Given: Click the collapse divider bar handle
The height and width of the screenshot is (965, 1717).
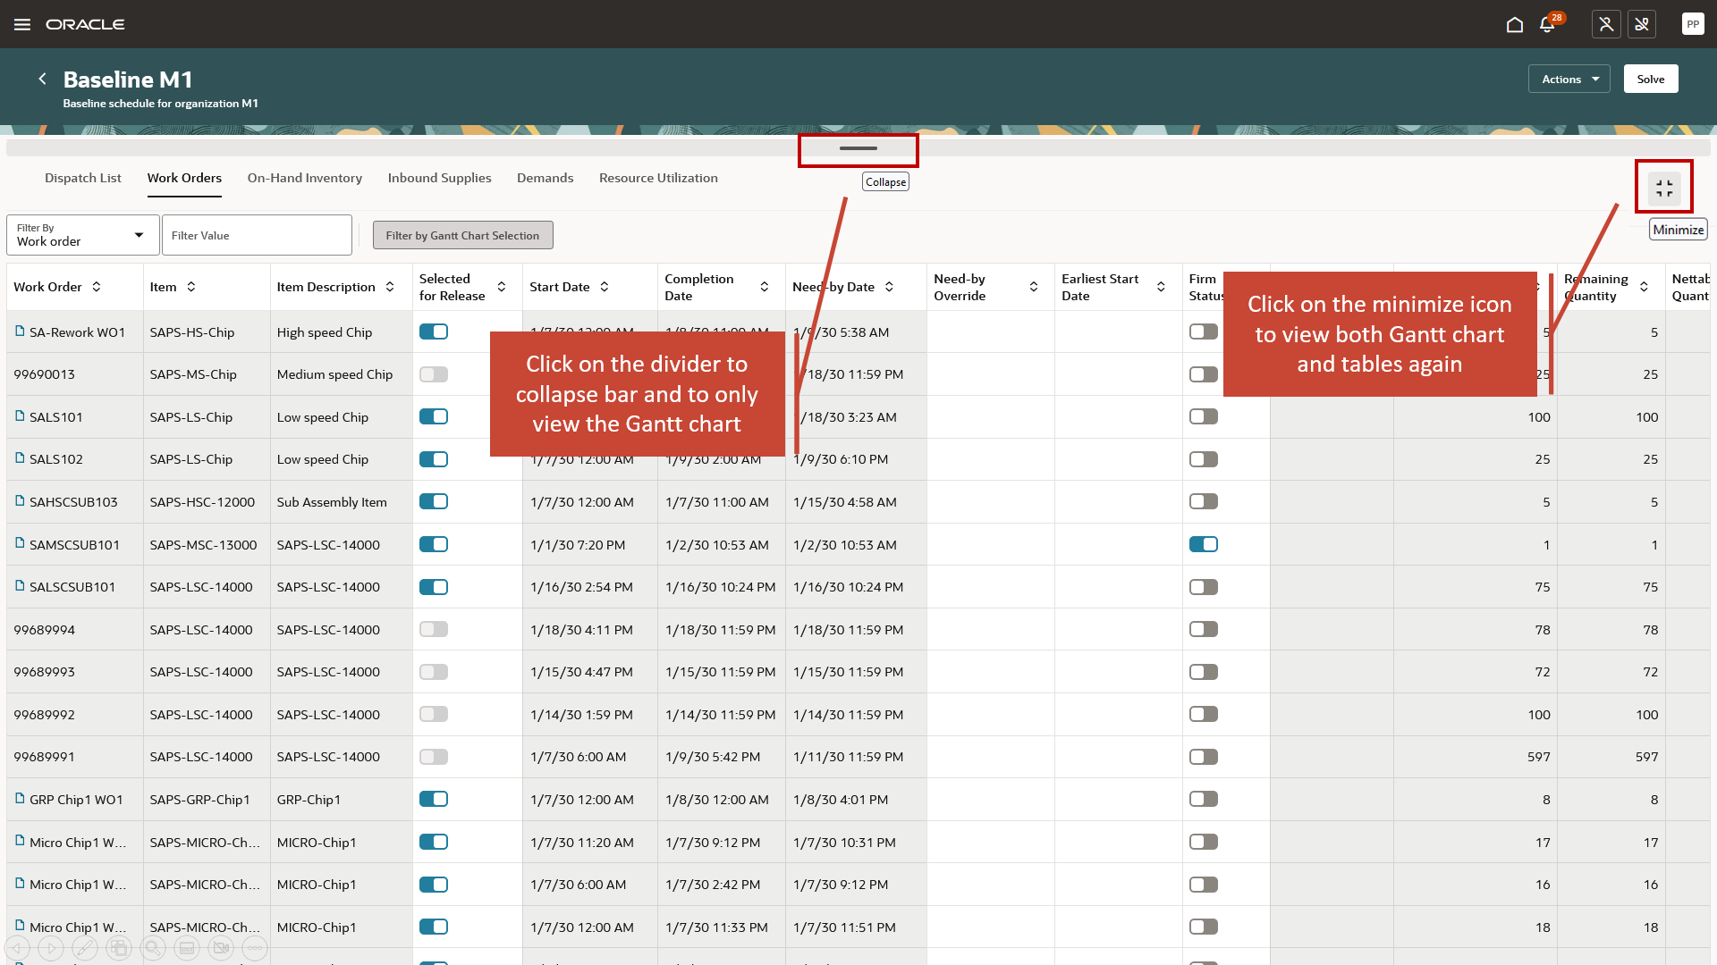Looking at the screenshot, I should [858, 148].
